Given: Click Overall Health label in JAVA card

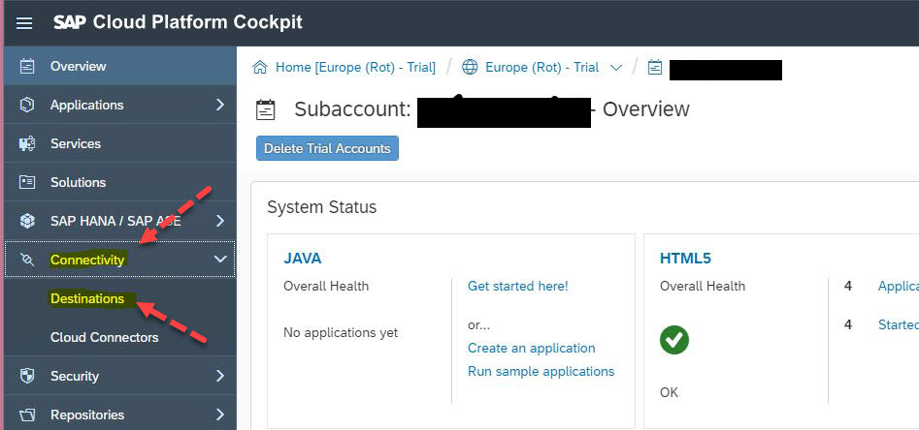Looking at the screenshot, I should pos(326,286).
